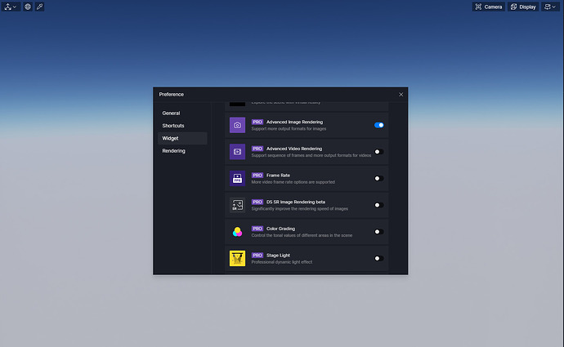Disable the Advanced Image Rendering toggle

click(x=378, y=125)
